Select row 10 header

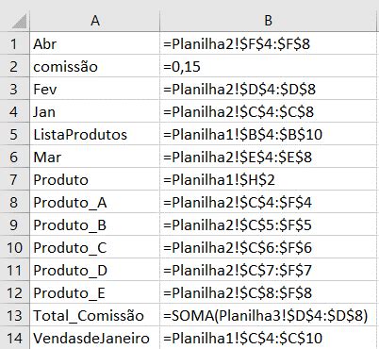click(14, 247)
